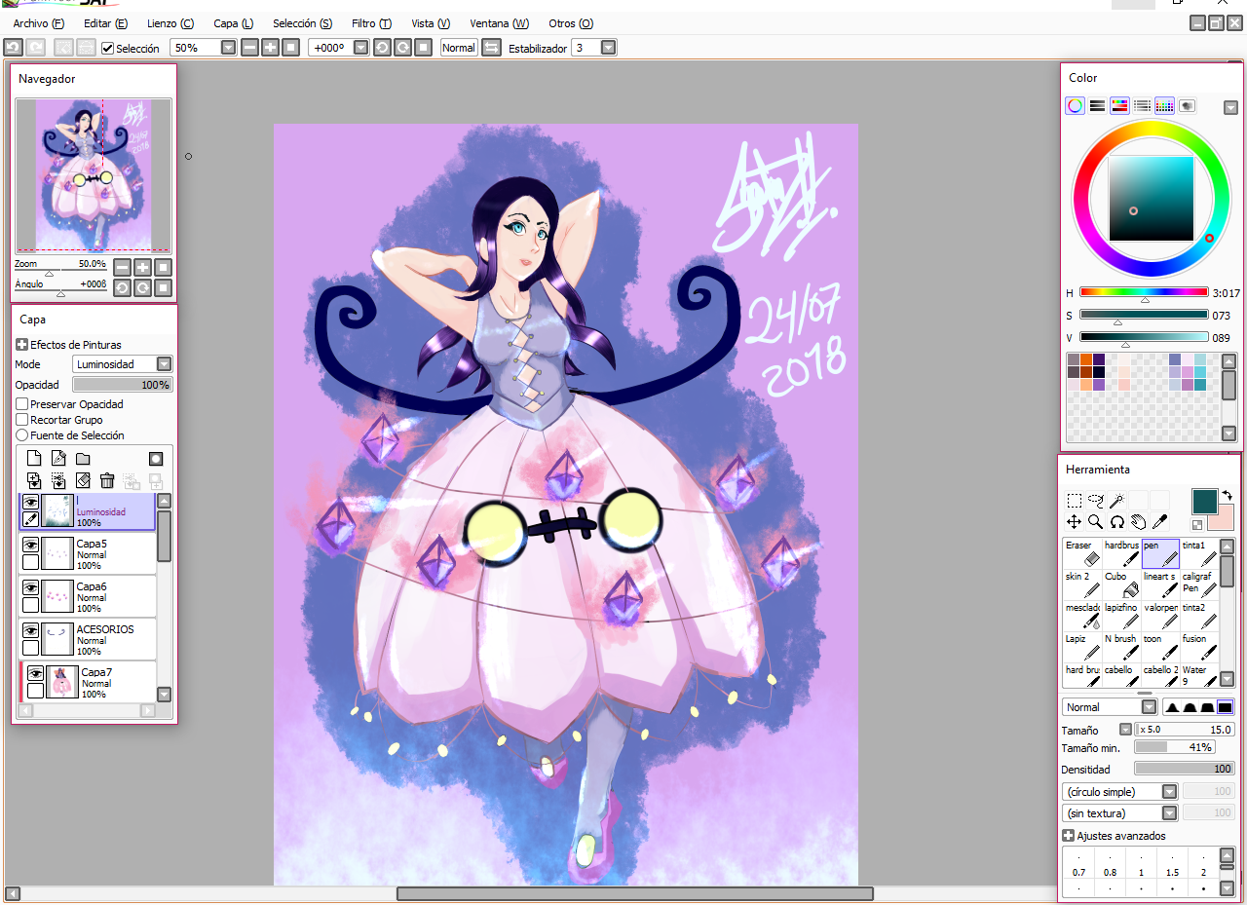1247x905 pixels.
Task: Open the Ventana menu
Action: click(x=499, y=23)
